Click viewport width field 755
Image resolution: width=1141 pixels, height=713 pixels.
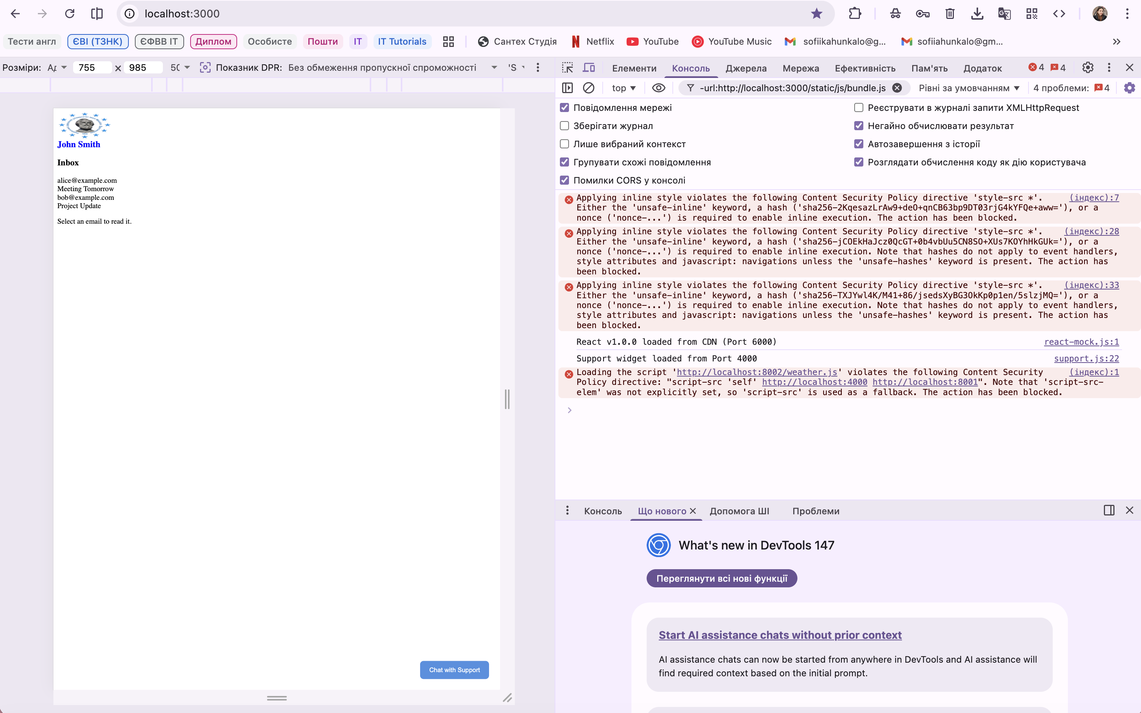pos(92,67)
